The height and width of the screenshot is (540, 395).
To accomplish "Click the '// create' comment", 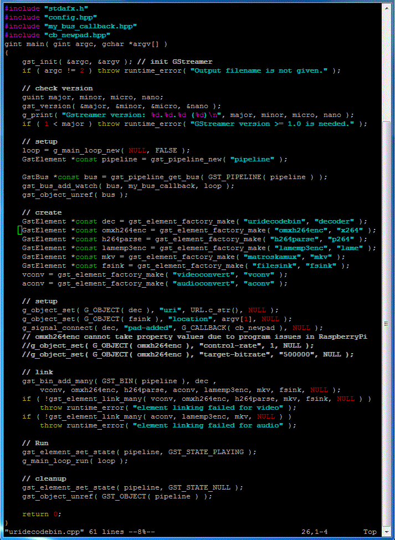I will tap(42, 212).
